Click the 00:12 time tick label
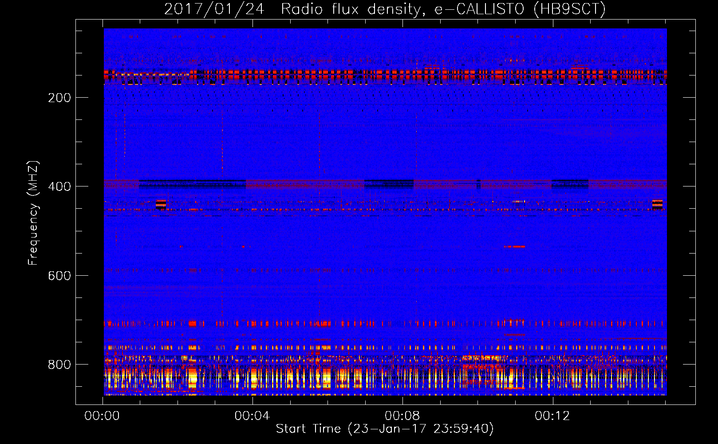Viewport: 718px width, 444px height. 552,416
